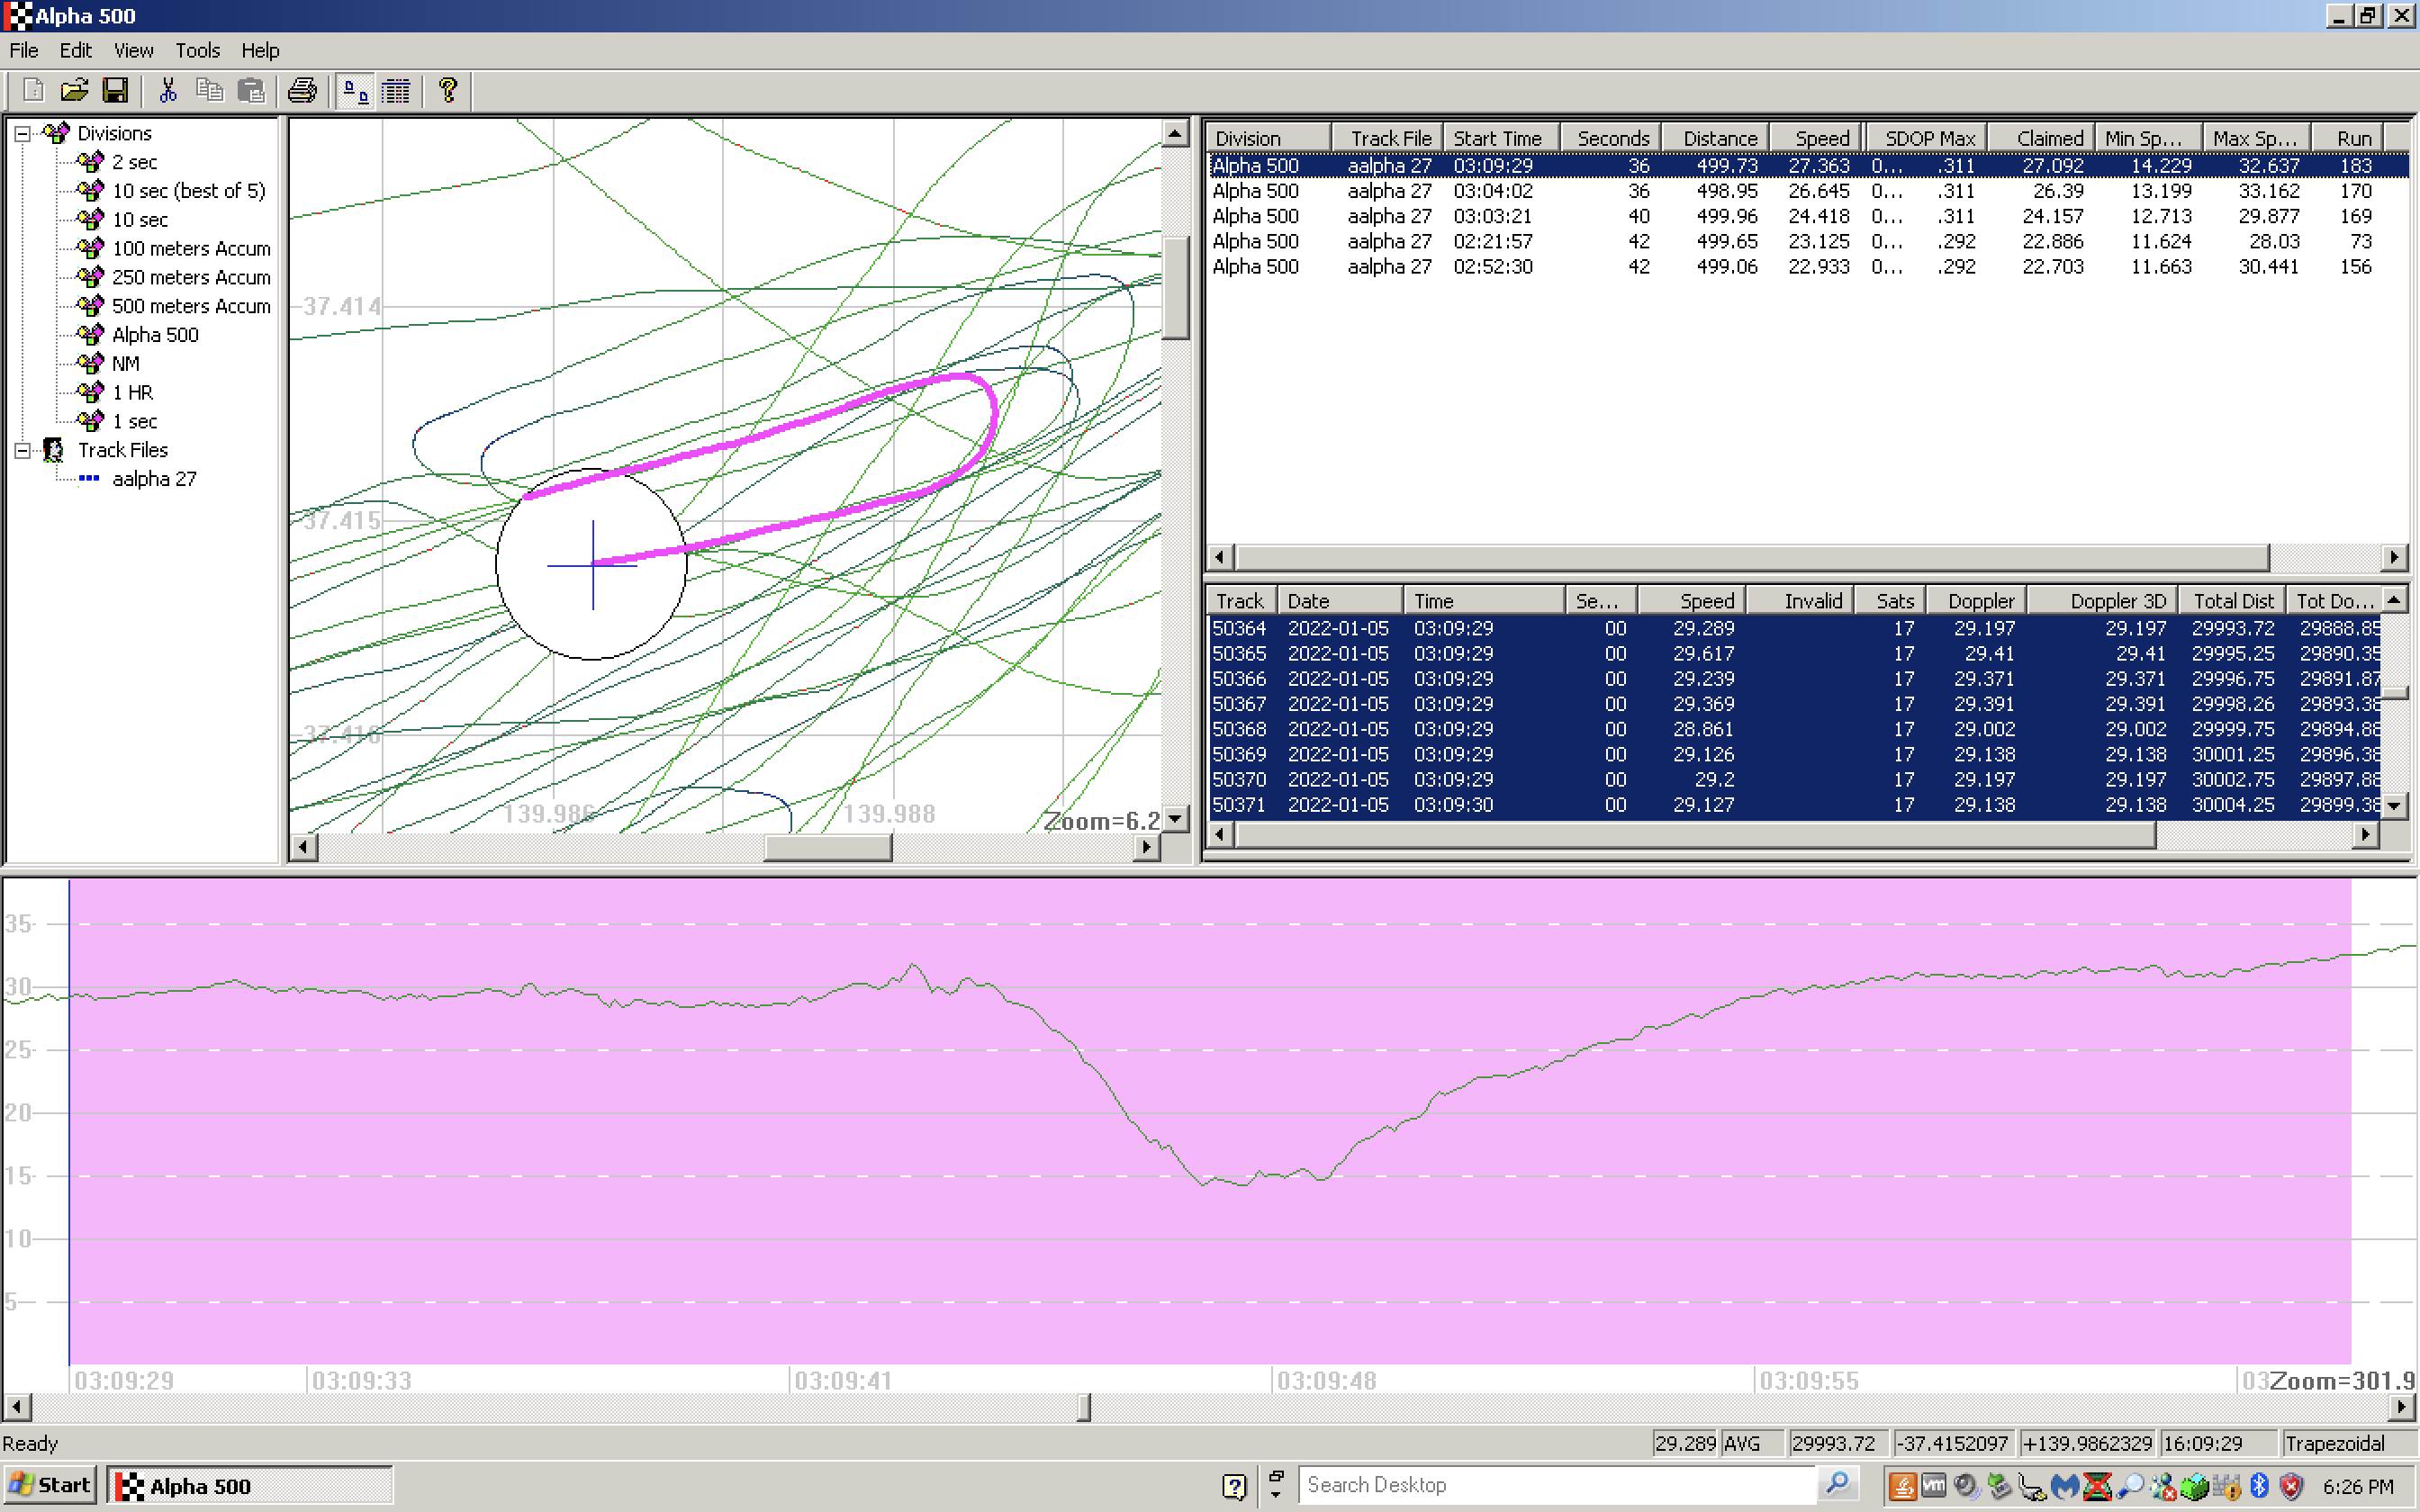Open a track file with folder icon
This screenshot has width=2420, height=1512.
click(x=74, y=91)
